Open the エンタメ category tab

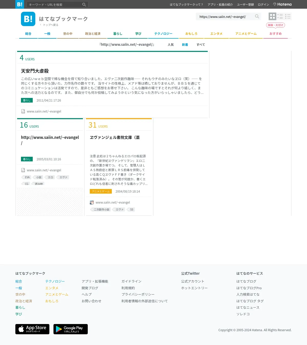pyautogui.click(x=216, y=34)
